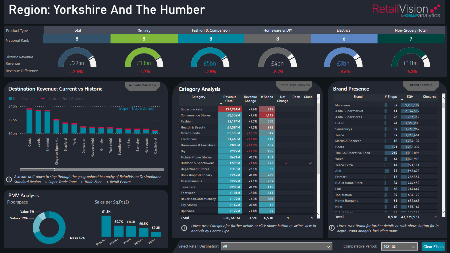Select the Non-Grocery (Total) product type
The image size is (450, 253).
(x=411, y=30)
